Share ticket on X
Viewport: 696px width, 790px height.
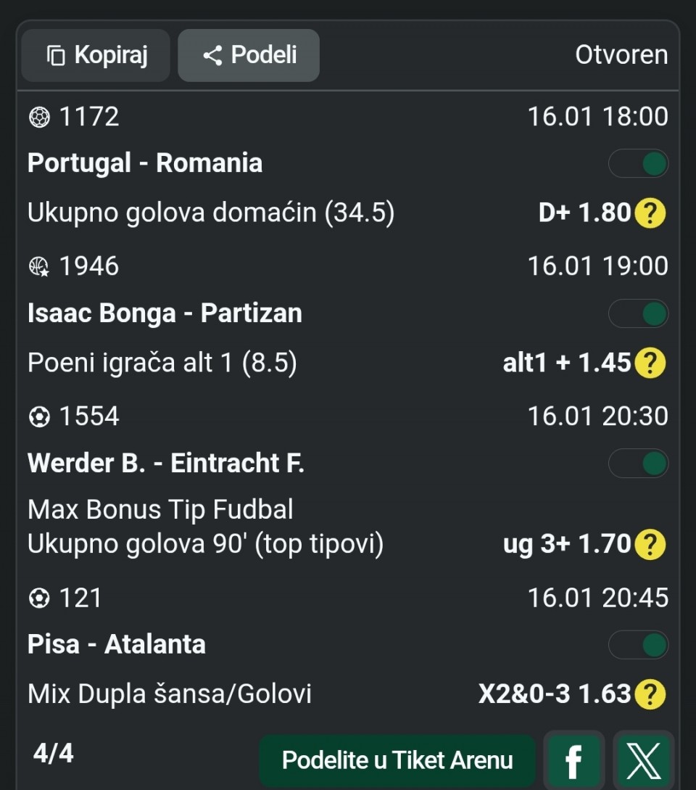point(644,760)
